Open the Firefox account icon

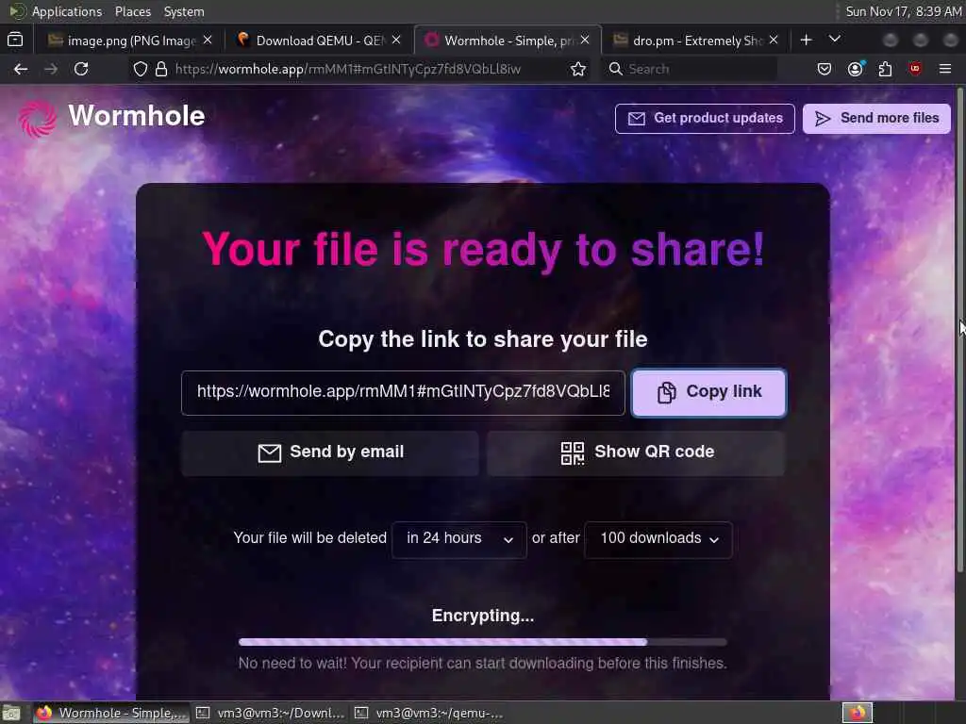pyautogui.click(x=855, y=69)
